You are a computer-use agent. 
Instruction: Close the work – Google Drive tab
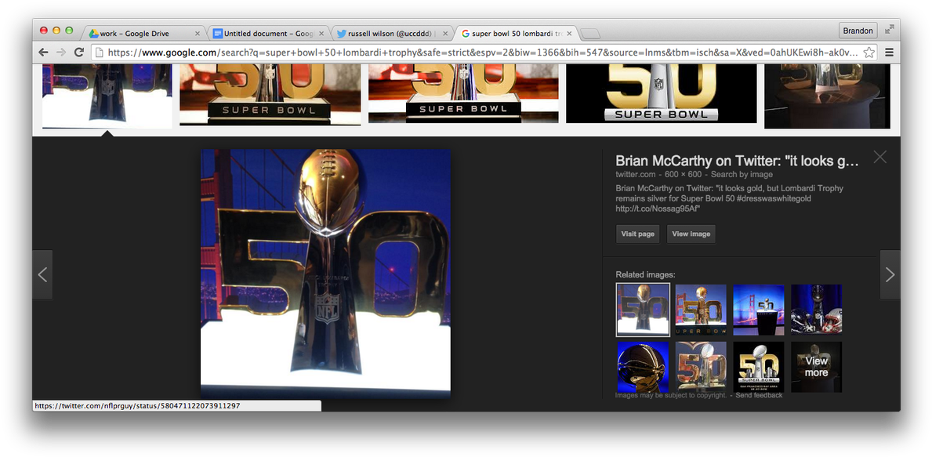tap(198, 33)
